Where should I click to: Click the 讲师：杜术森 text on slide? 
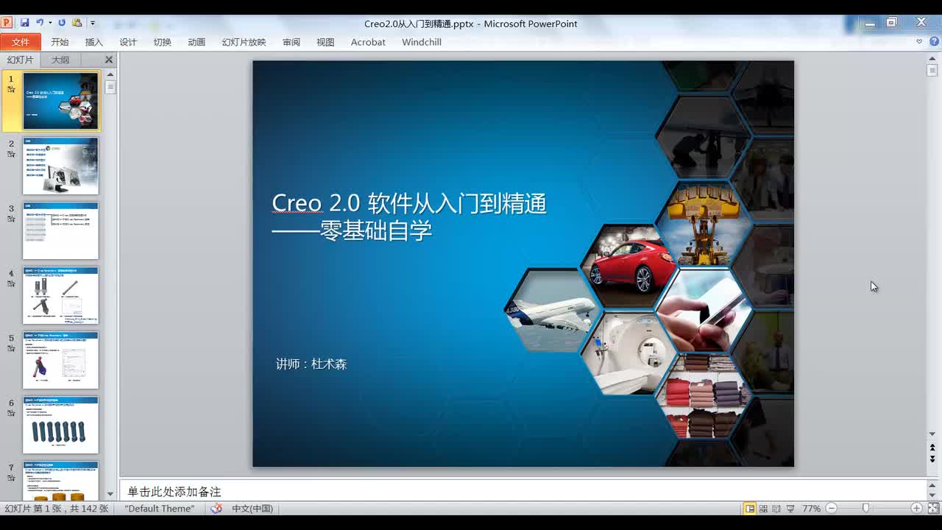click(x=311, y=364)
